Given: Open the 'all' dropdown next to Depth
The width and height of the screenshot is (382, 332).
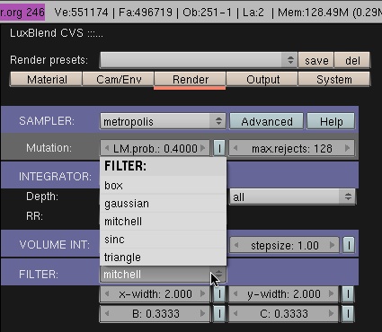Looking at the screenshot, I should click(293, 197).
